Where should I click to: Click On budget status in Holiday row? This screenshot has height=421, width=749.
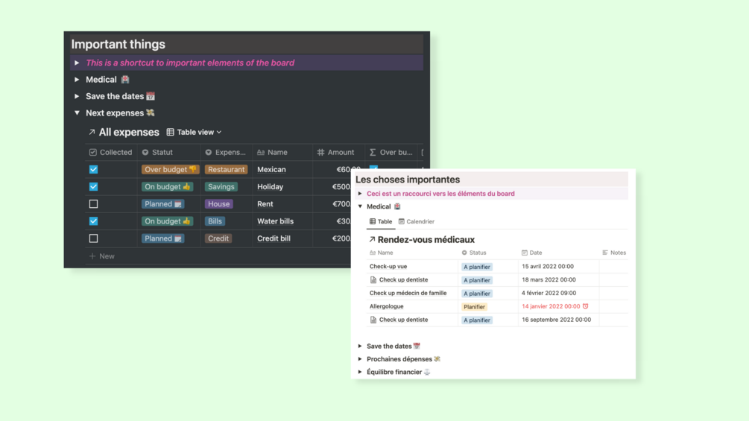pyautogui.click(x=168, y=186)
